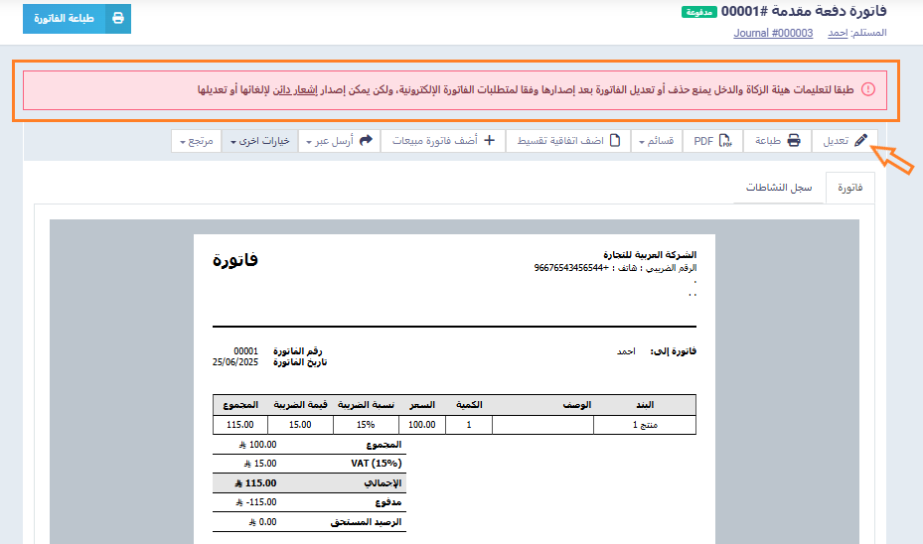923x544 pixels.
Task: Export invoice via PDF button label
Action: click(703, 141)
